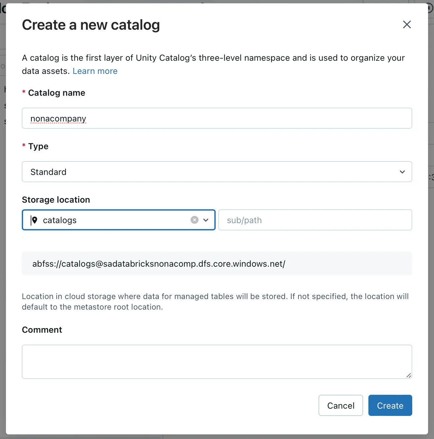This screenshot has height=439, width=434.
Task: Focus the sub/path input field
Action: (315, 220)
